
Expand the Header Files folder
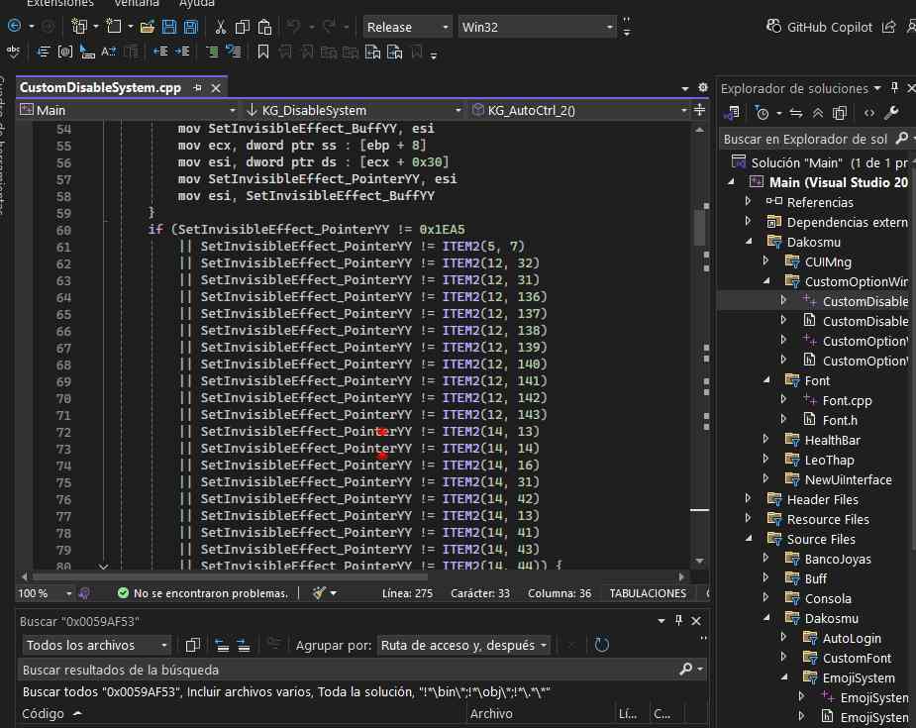coord(749,499)
